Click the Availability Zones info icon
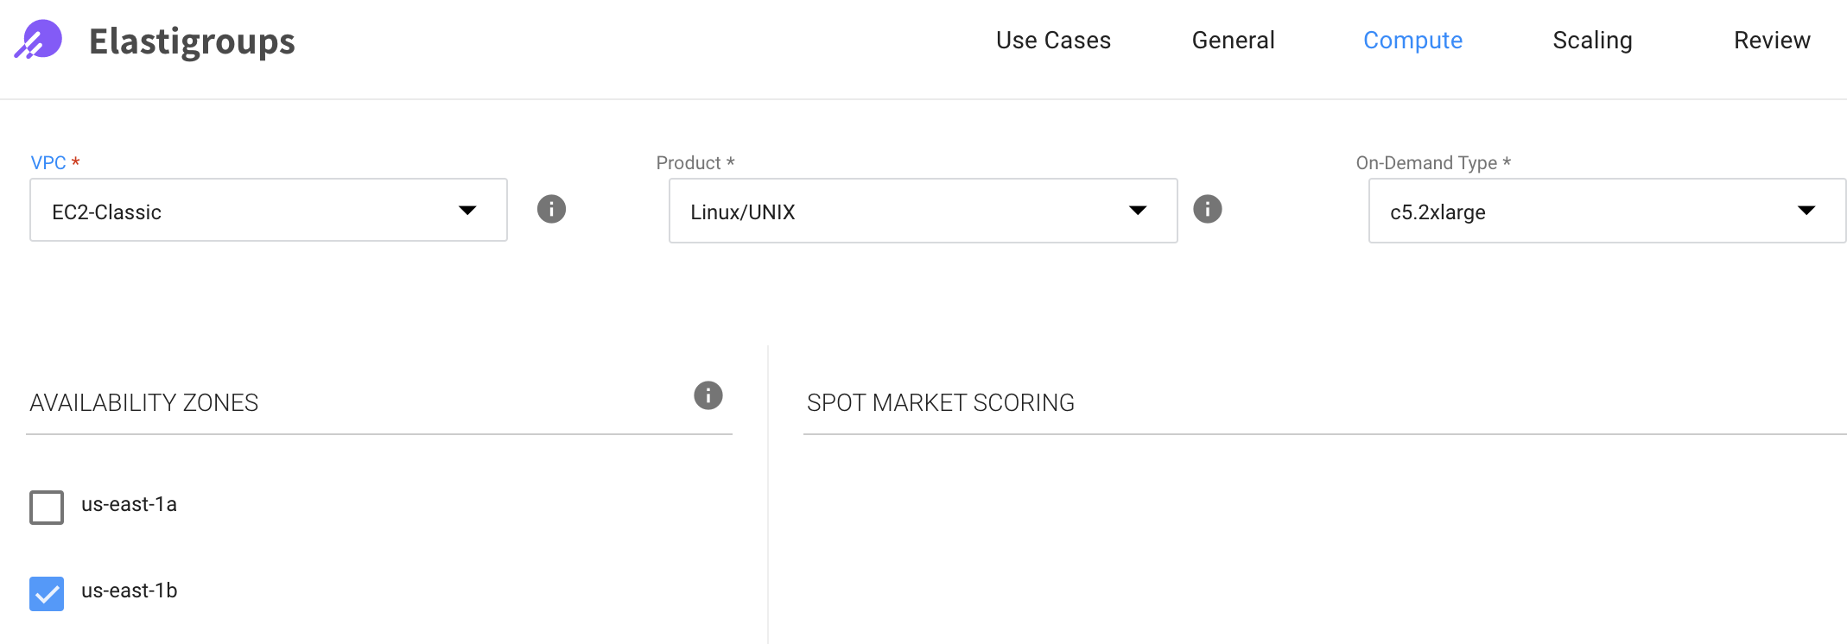The image size is (1847, 644). (708, 395)
